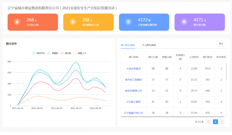Click the participants icon in the yellow card
Image resolution: width=232 pixels, height=135 pixels.
73,22
